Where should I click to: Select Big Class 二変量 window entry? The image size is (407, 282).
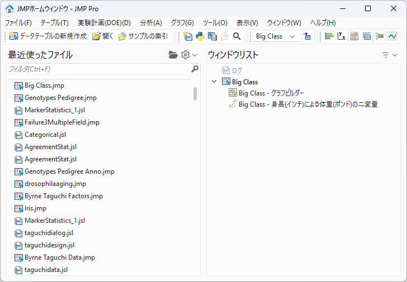[308, 104]
